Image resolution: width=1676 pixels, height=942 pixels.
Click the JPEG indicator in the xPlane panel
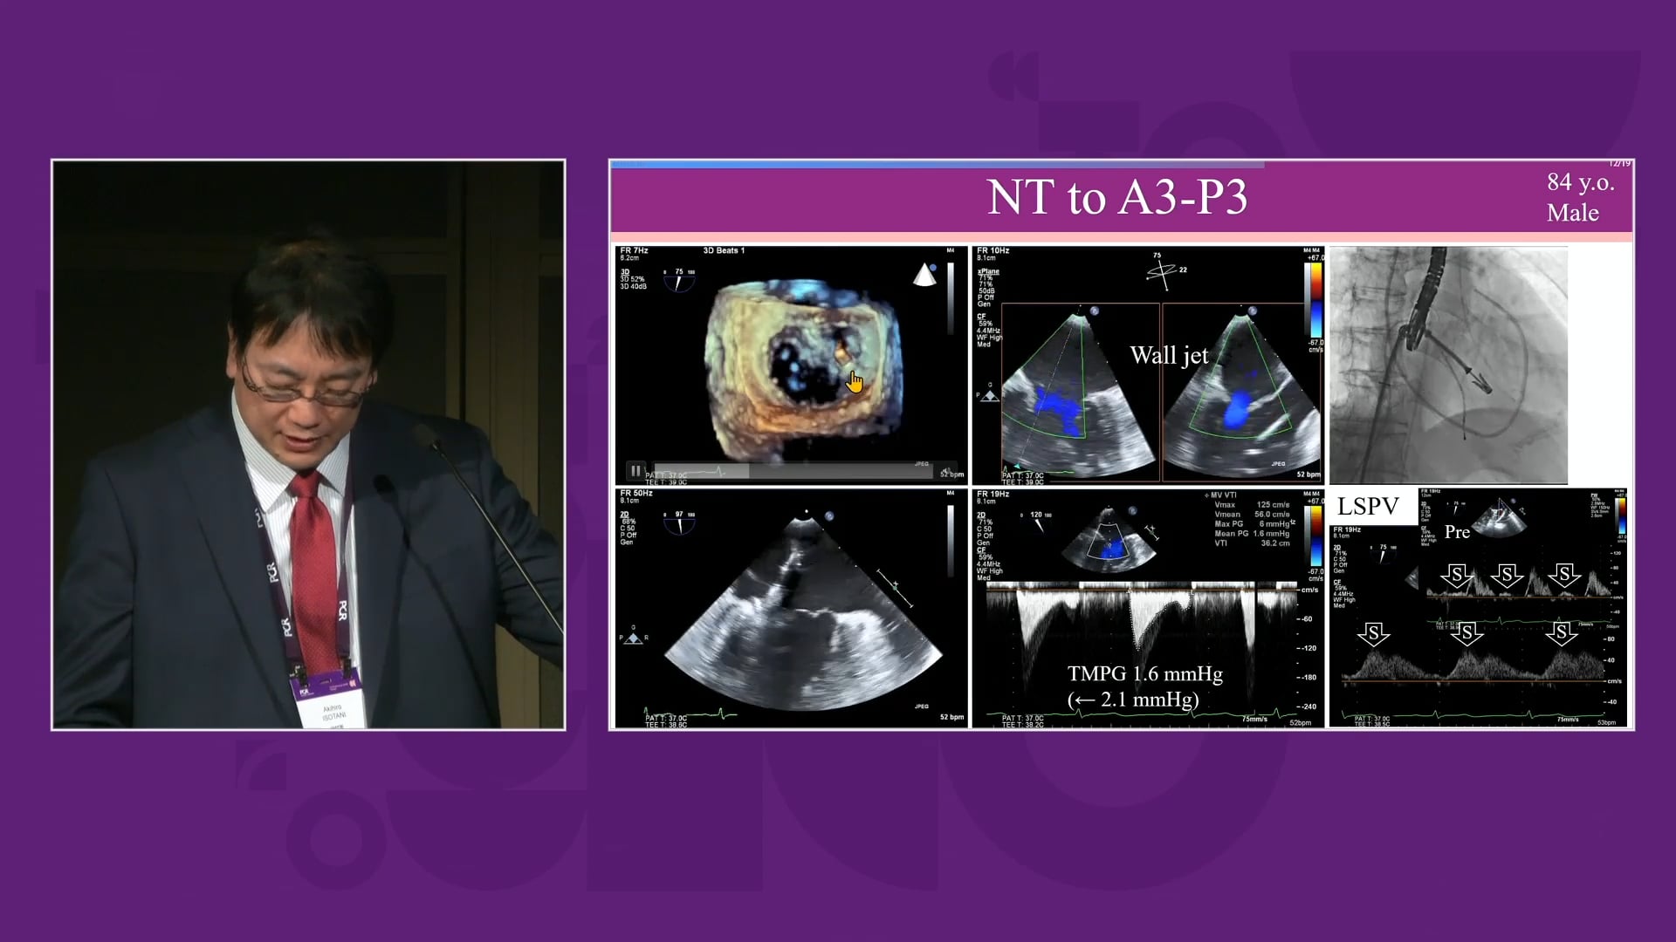tap(1278, 463)
